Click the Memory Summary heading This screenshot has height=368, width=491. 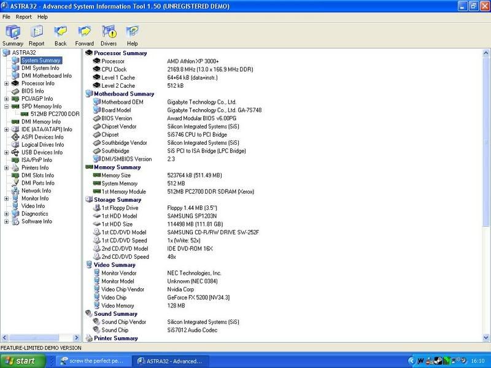117,167
